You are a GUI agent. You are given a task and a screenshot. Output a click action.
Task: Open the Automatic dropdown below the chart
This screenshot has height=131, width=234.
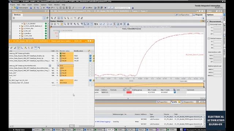[204, 81]
